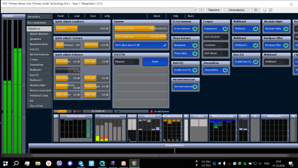Select Огр. и Клип. in sidebar
The height and width of the screenshot is (168, 298).
coord(39,106)
